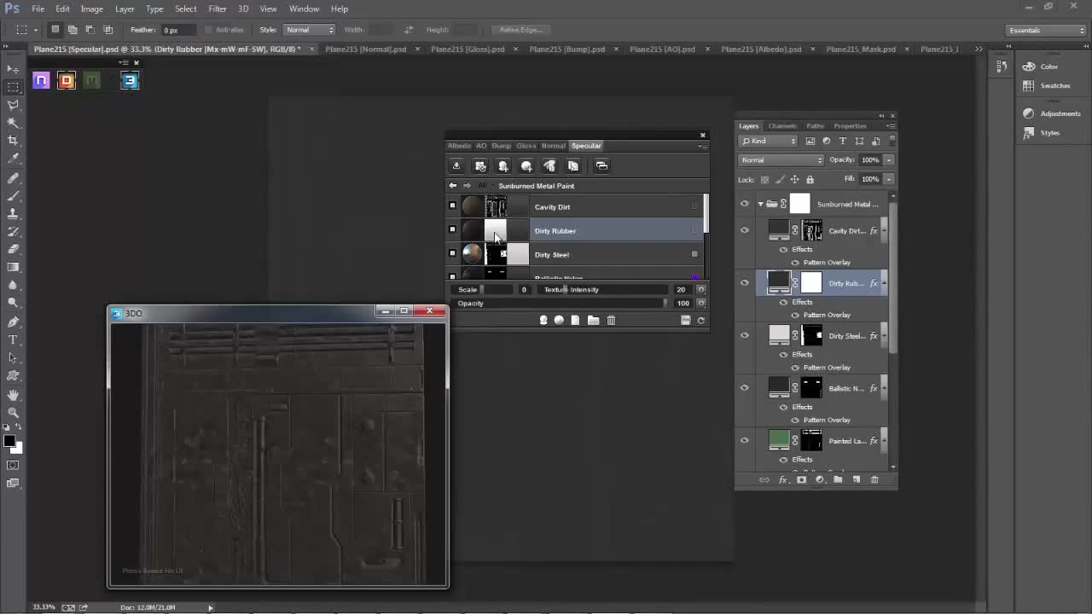Select the Eyedropper tool
Image resolution: width=1092 pixels, height=614 pixels.
[x=13, y=159]
